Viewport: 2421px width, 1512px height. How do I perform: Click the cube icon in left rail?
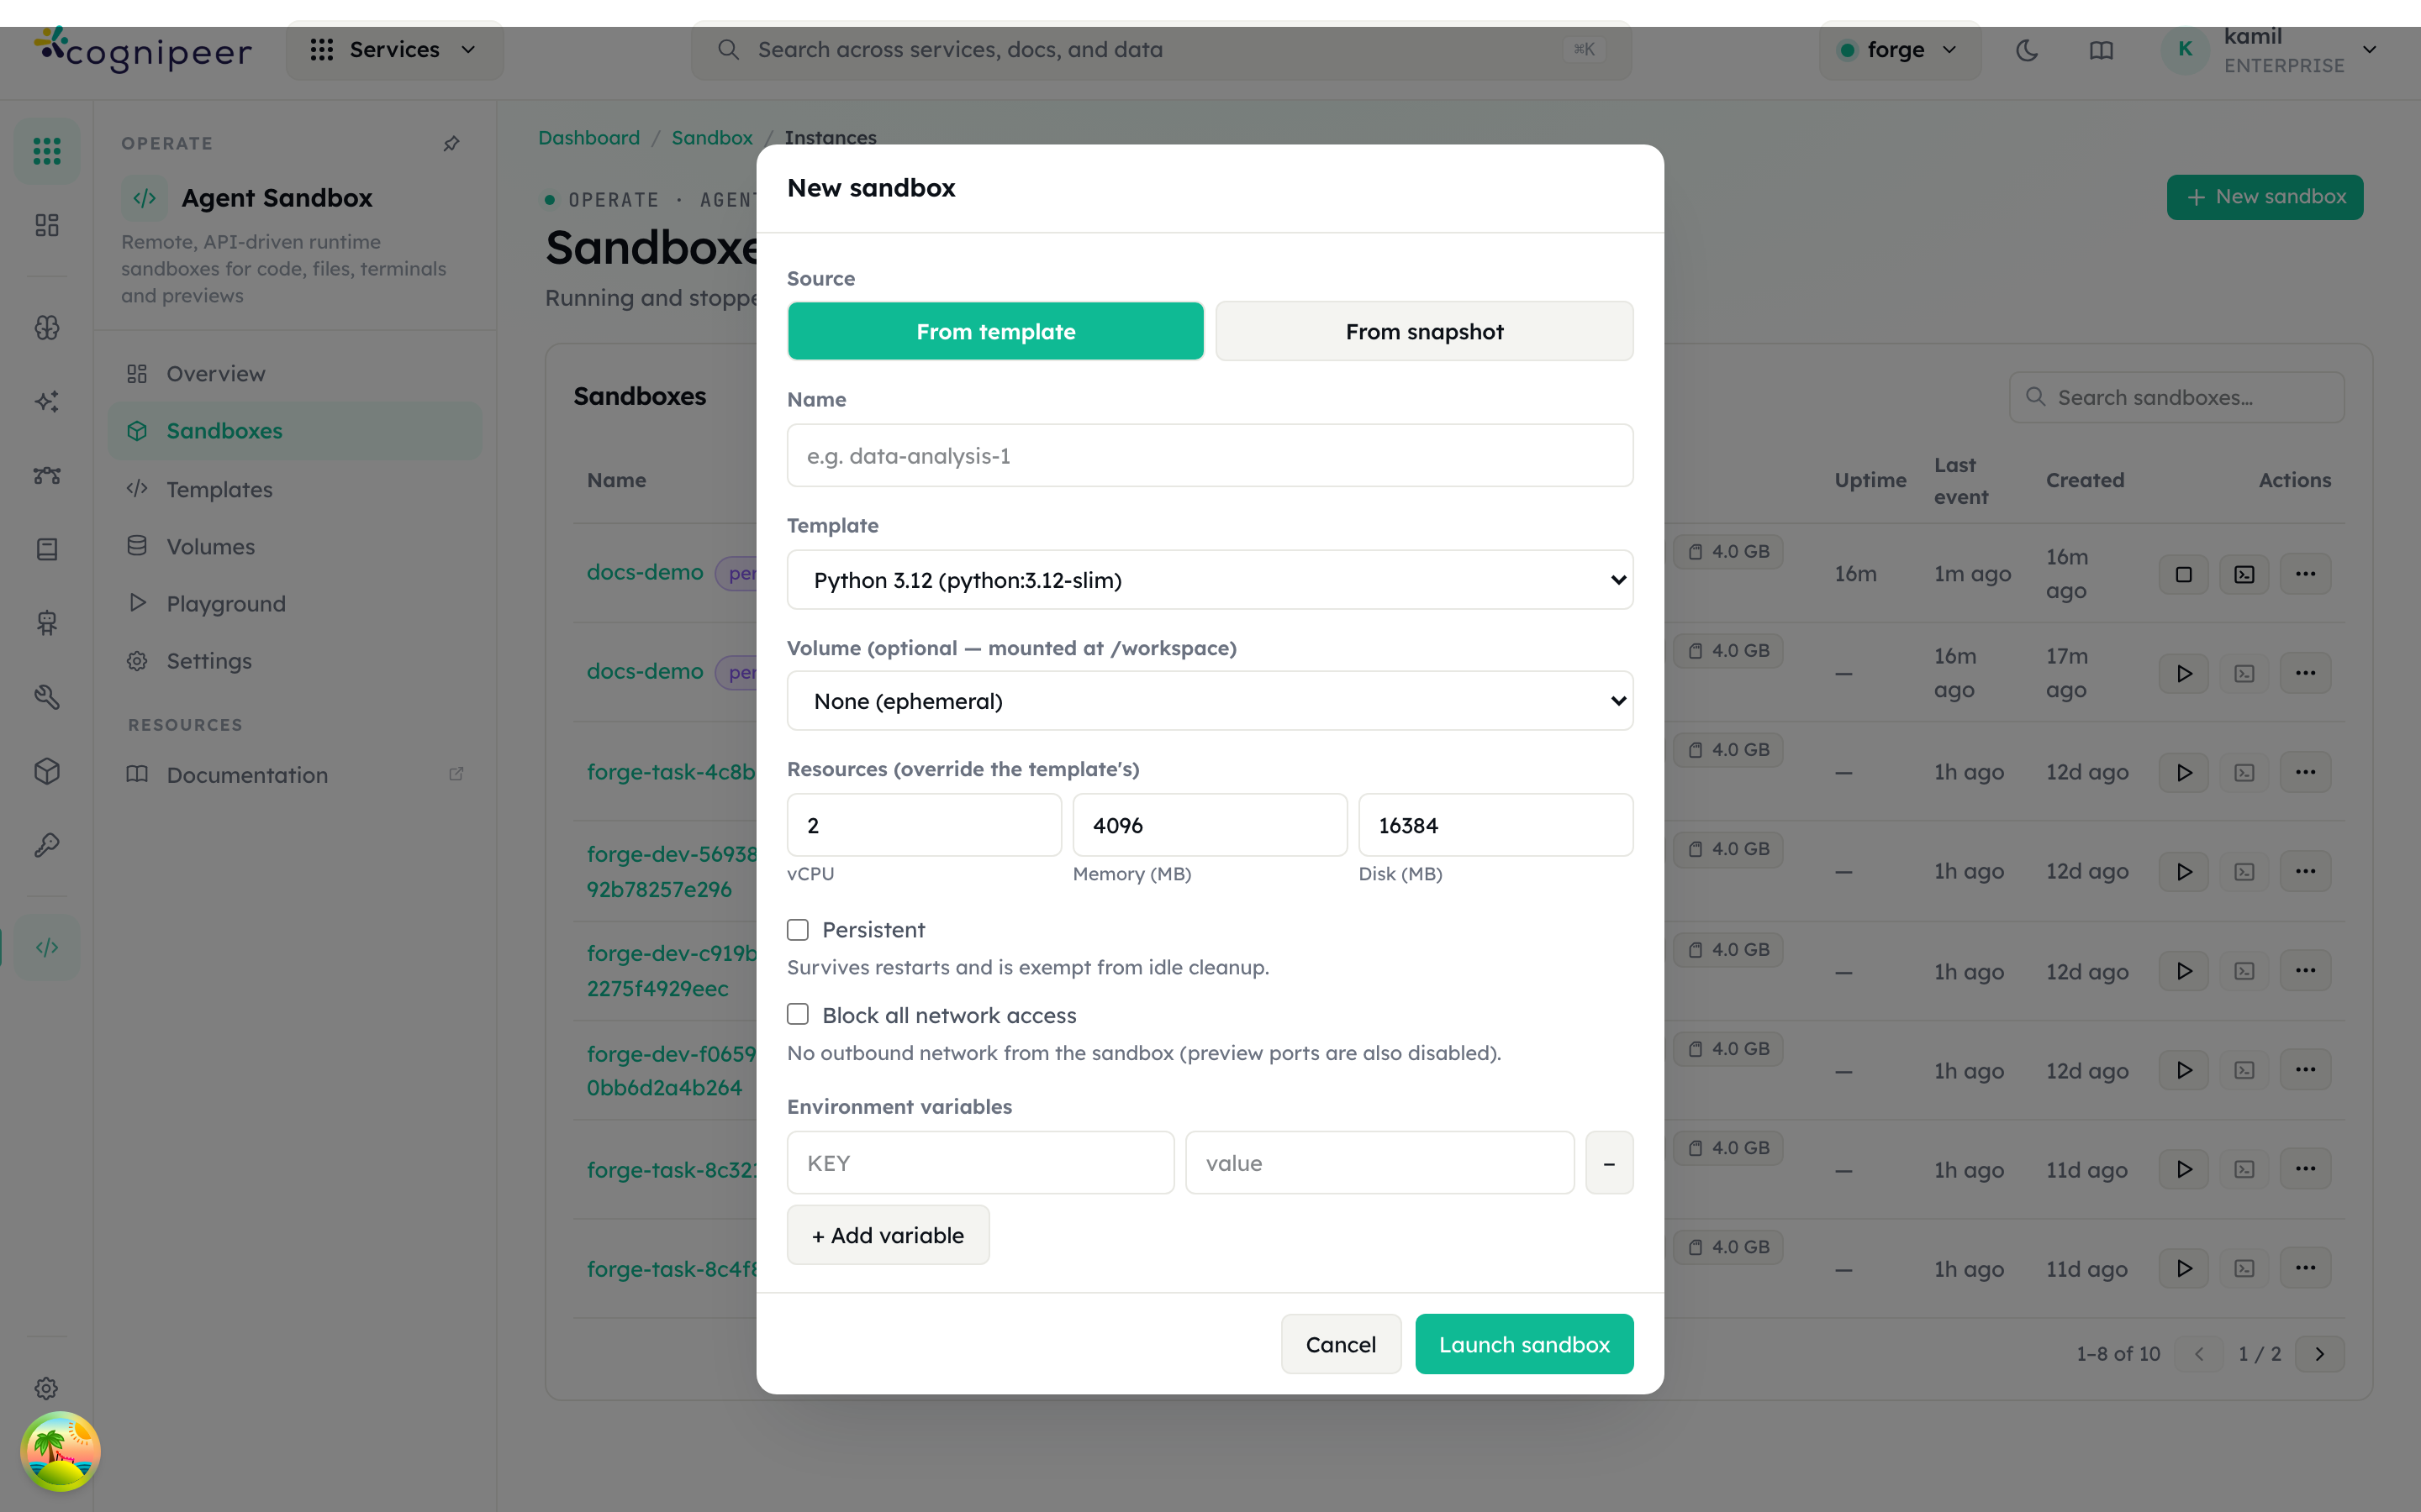click(x=47, y=771)
